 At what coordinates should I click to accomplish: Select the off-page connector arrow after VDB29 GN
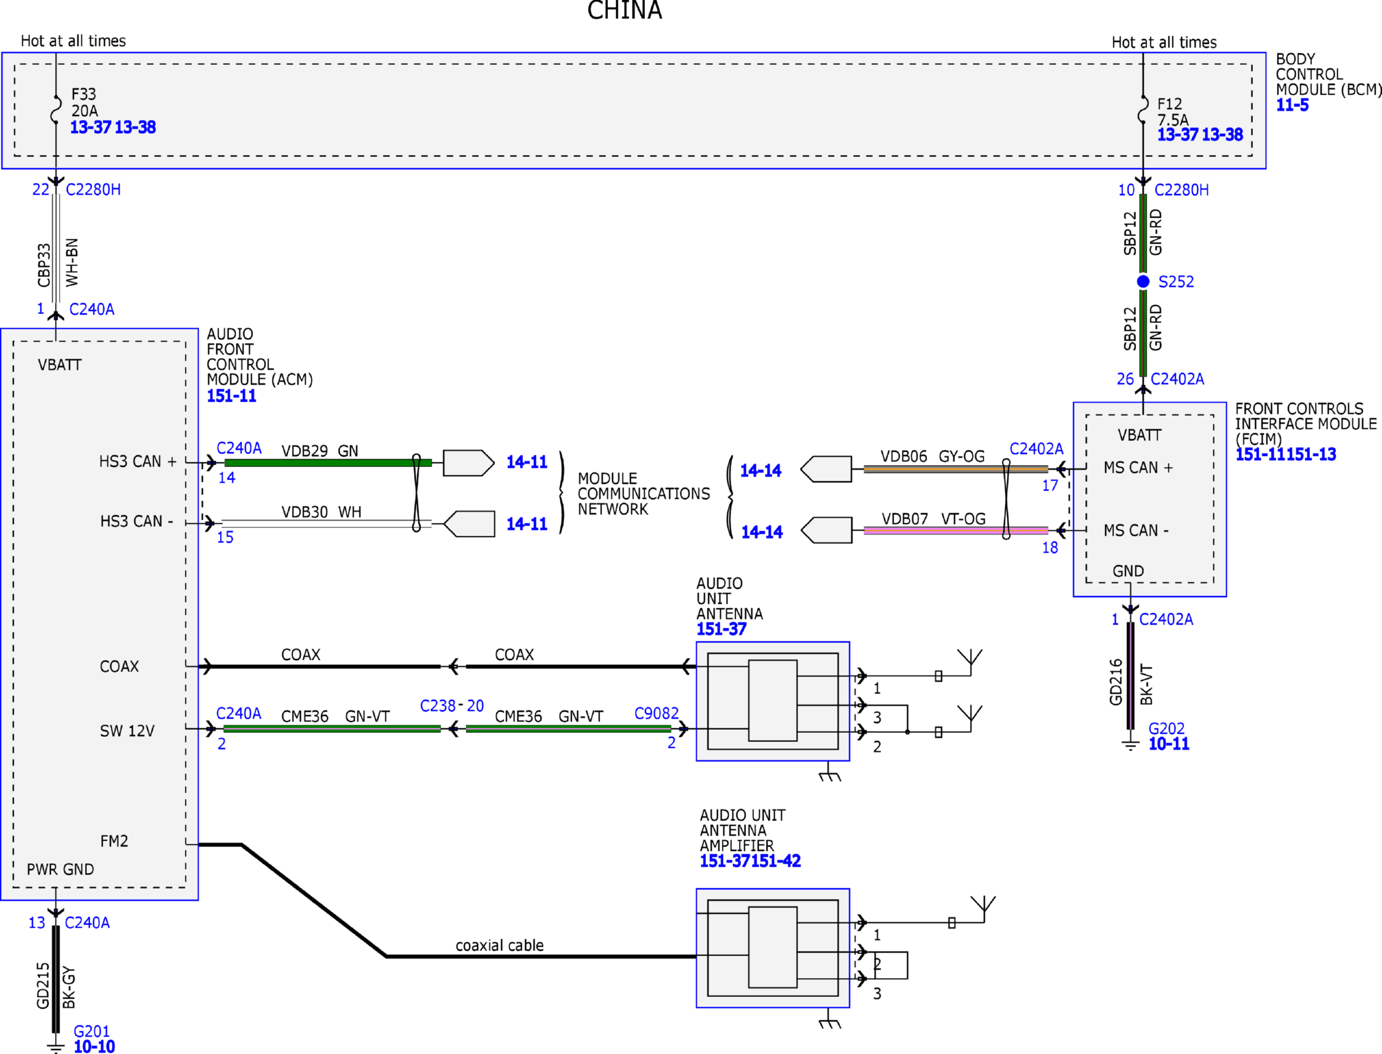coord(468,463)
